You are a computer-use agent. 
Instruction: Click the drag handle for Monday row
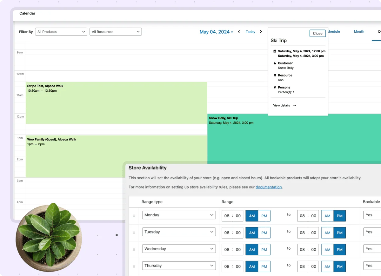134,216
